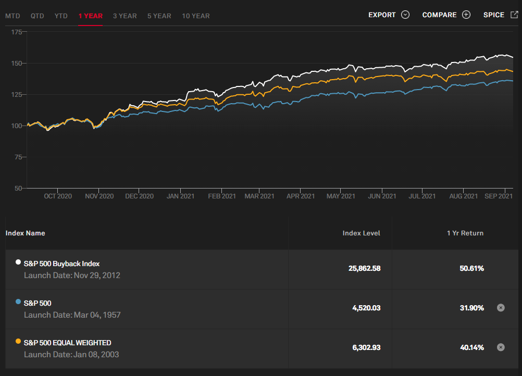Screen dimensions: 522x376
Task: Click the APR 2021 axis label
Action: [301, 196]
